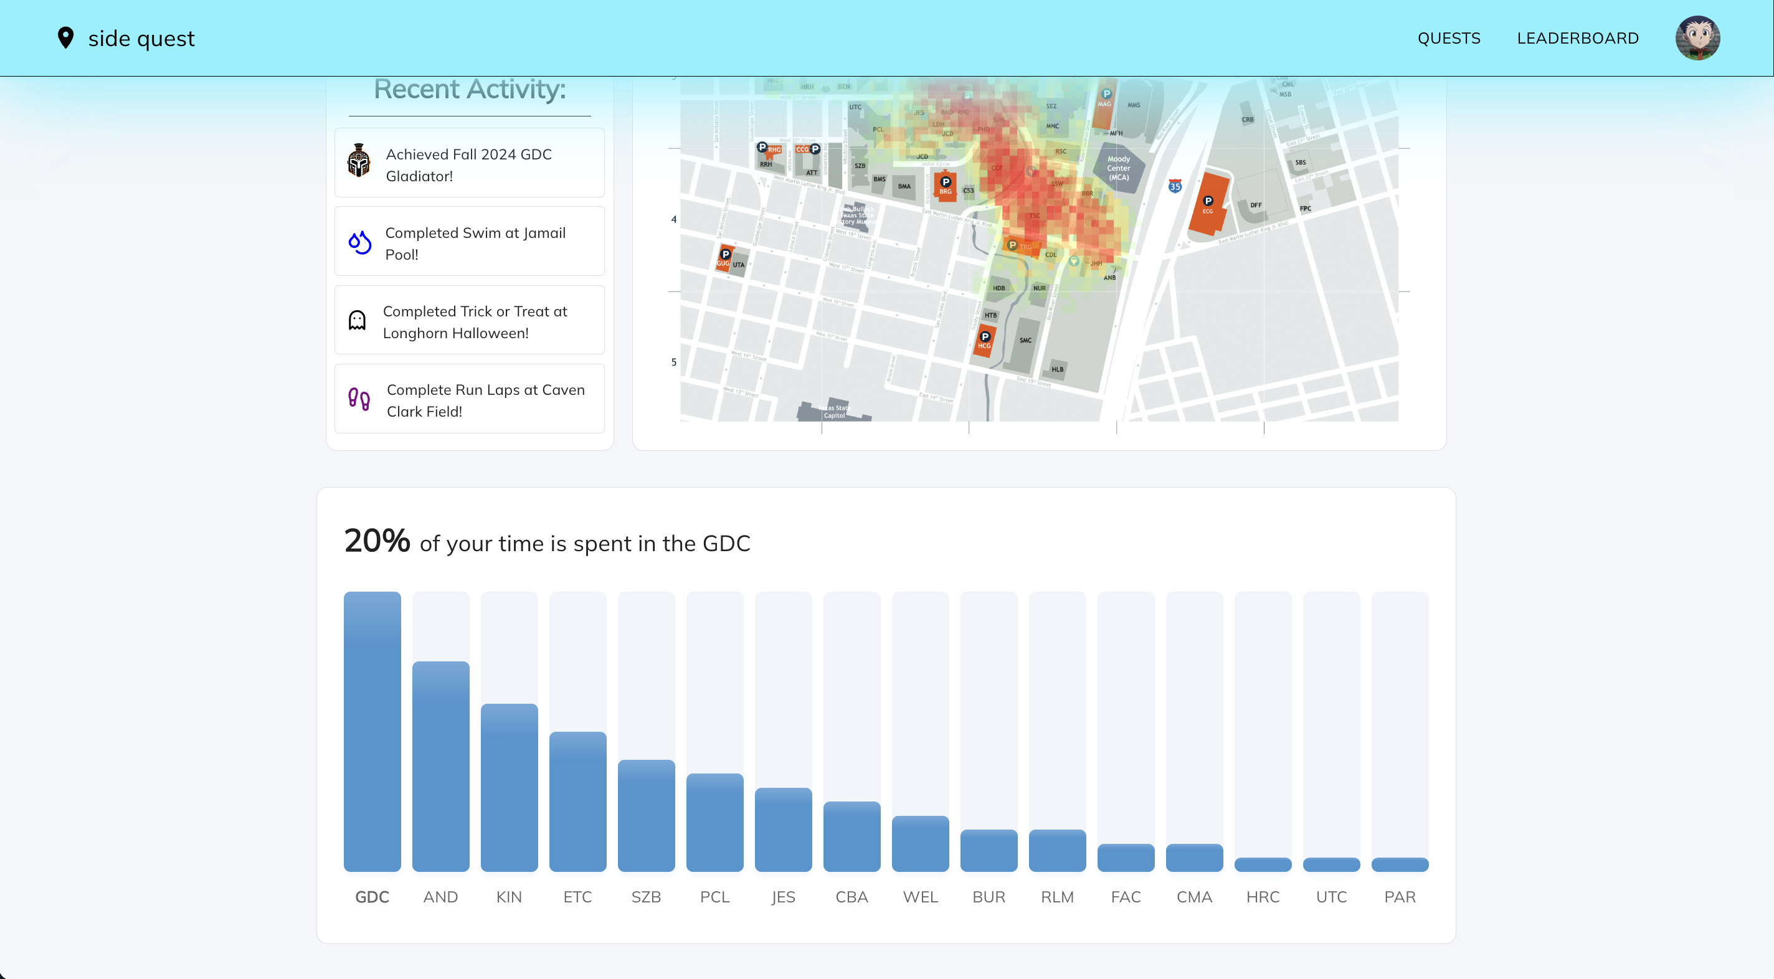
Task: Click the gladiator helmet achievement icon
Action: 359,161
